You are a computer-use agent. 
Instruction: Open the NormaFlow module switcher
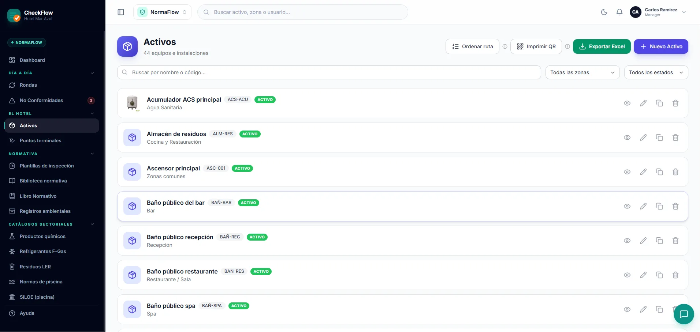point(162,12)
